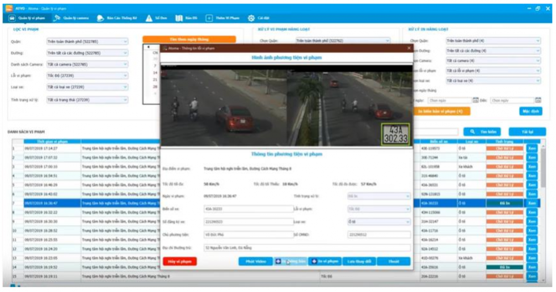556x292 pixels.
Task: Click the Xem button for row 10
Action: pyautogui.click(x=532, y=231)
